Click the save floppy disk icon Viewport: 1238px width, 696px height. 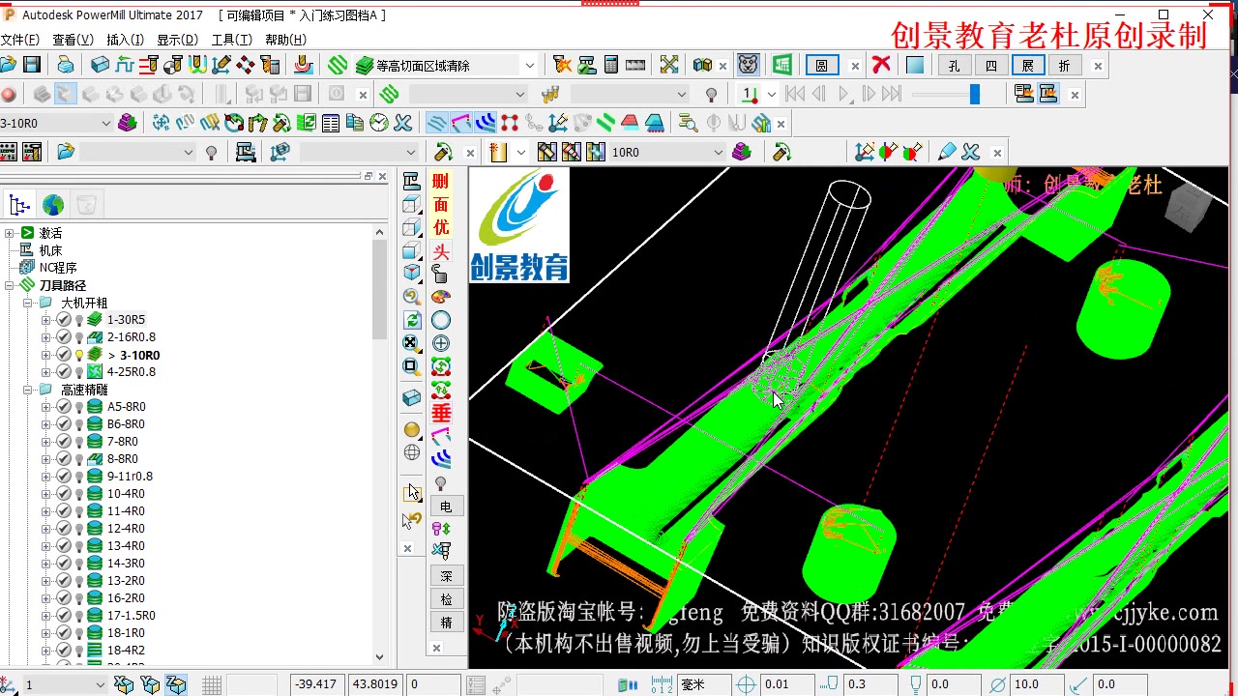[32, 65]
